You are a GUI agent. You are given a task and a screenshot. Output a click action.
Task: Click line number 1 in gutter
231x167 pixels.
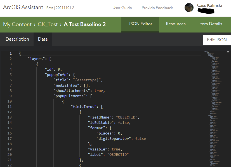point(11,54)
